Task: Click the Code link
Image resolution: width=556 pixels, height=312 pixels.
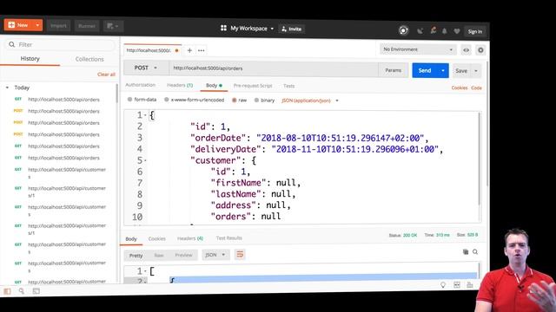Action: (x=476, y=88)
